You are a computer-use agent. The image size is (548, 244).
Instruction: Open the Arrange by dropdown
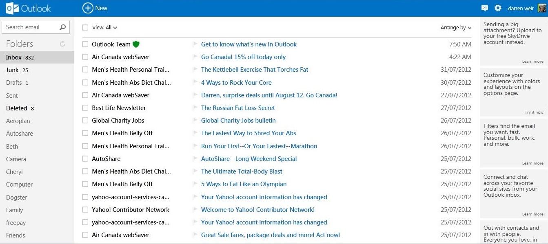[x=456, y=28]
